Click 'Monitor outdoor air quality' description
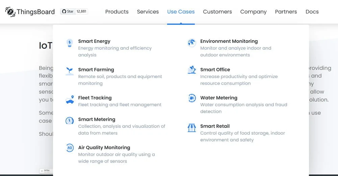 [116, 158]
